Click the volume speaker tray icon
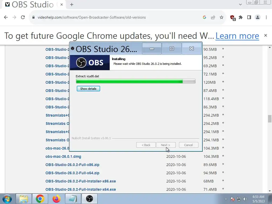Viewport: 272px width, 204px height. pos(245,199)
